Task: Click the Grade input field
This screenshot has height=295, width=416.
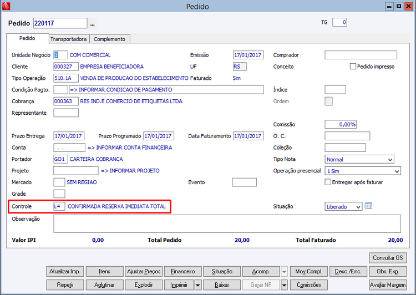Action: (x=59, y=194)
